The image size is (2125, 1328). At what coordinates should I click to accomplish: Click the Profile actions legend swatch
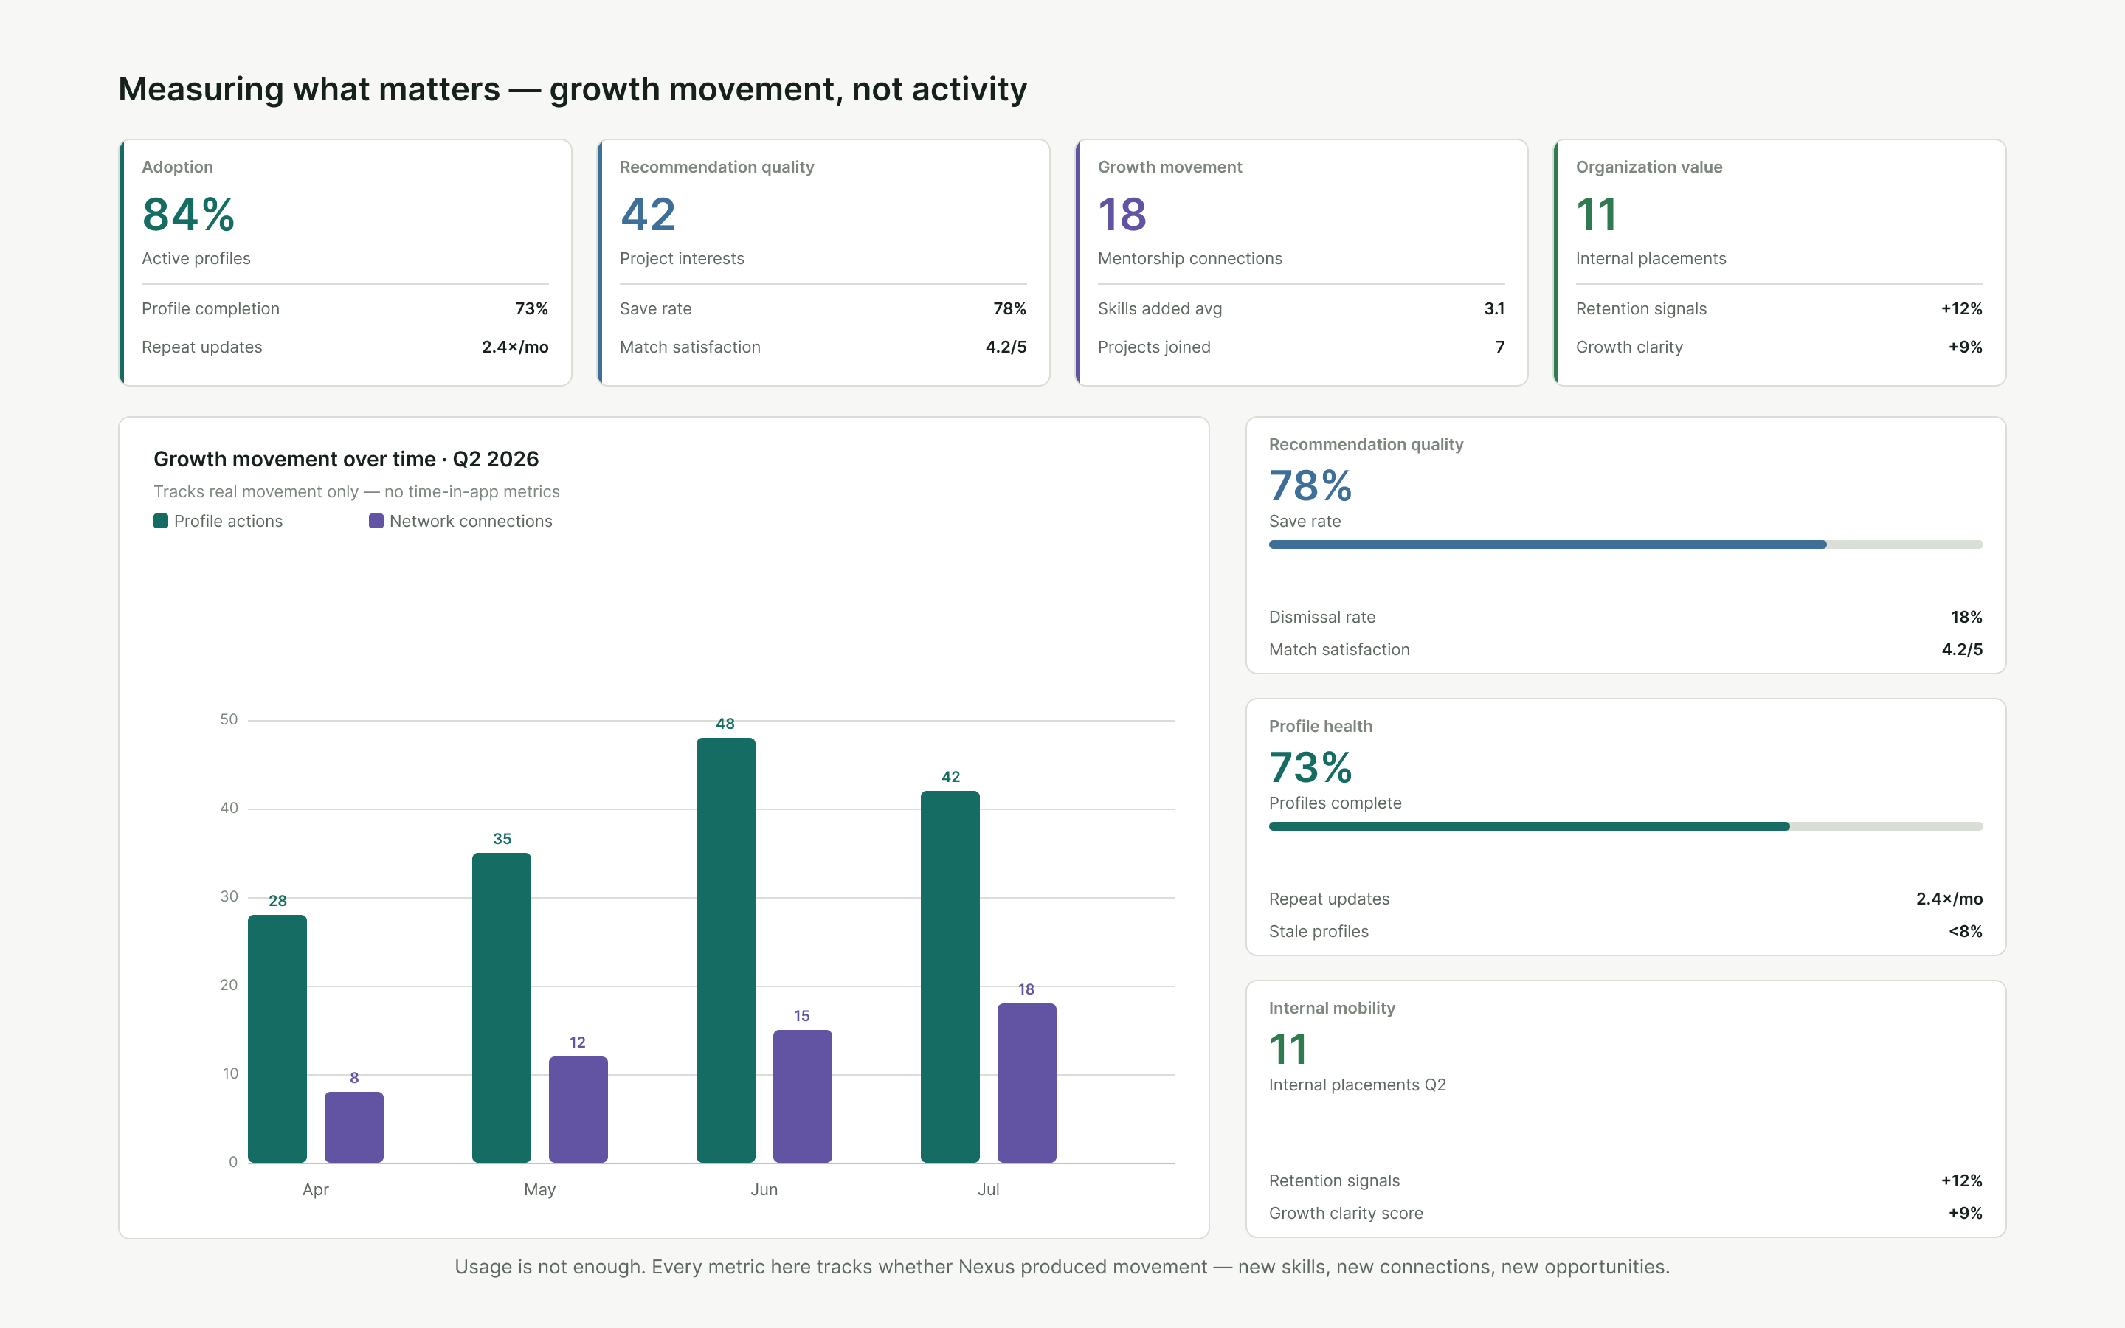click(x=161, y=521)
